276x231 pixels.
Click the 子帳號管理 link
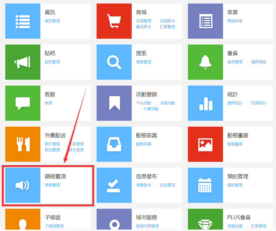[54, 226]
